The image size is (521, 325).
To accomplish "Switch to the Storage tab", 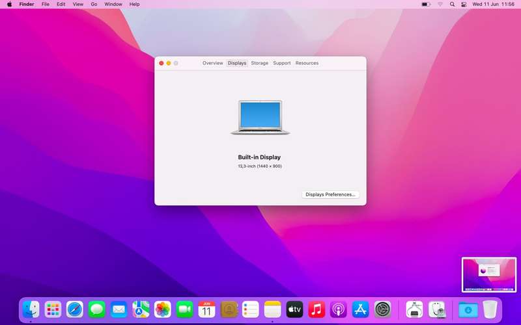I will coord(259,63).
